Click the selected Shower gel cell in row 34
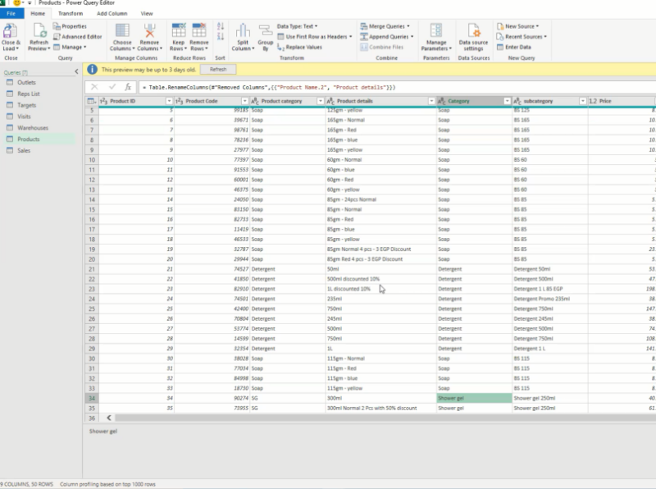This screenshot has height=489, width=656. click(474, 398)
